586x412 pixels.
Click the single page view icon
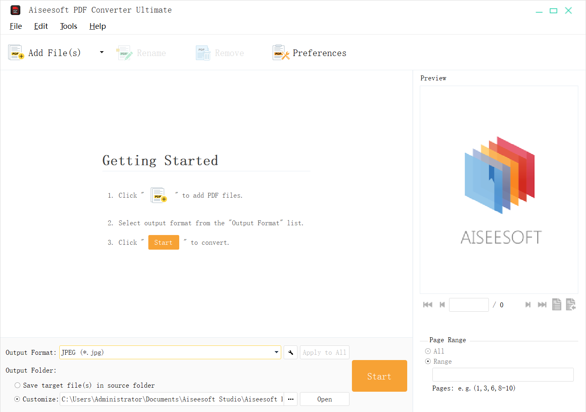tap(557, 304)
